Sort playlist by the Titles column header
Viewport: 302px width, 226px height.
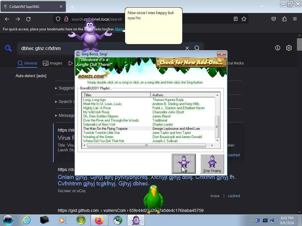tap(116, 95)
